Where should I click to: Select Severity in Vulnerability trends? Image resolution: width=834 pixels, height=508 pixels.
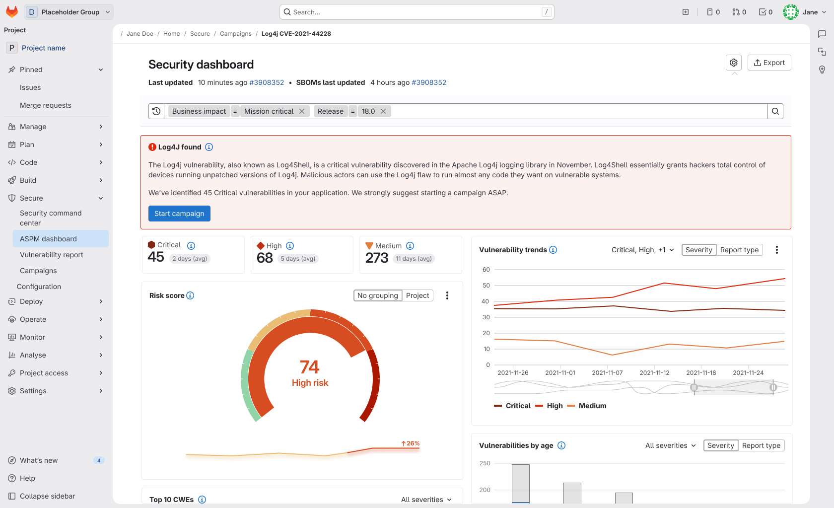point(699,250)
